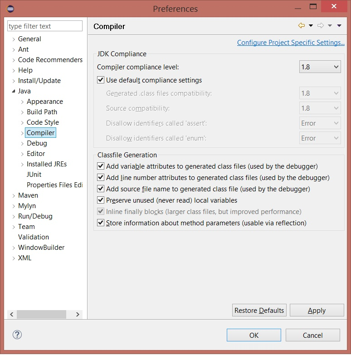Open Generated .class files compatibility dropdown
The image size is (351, 355).
(320, 93)
